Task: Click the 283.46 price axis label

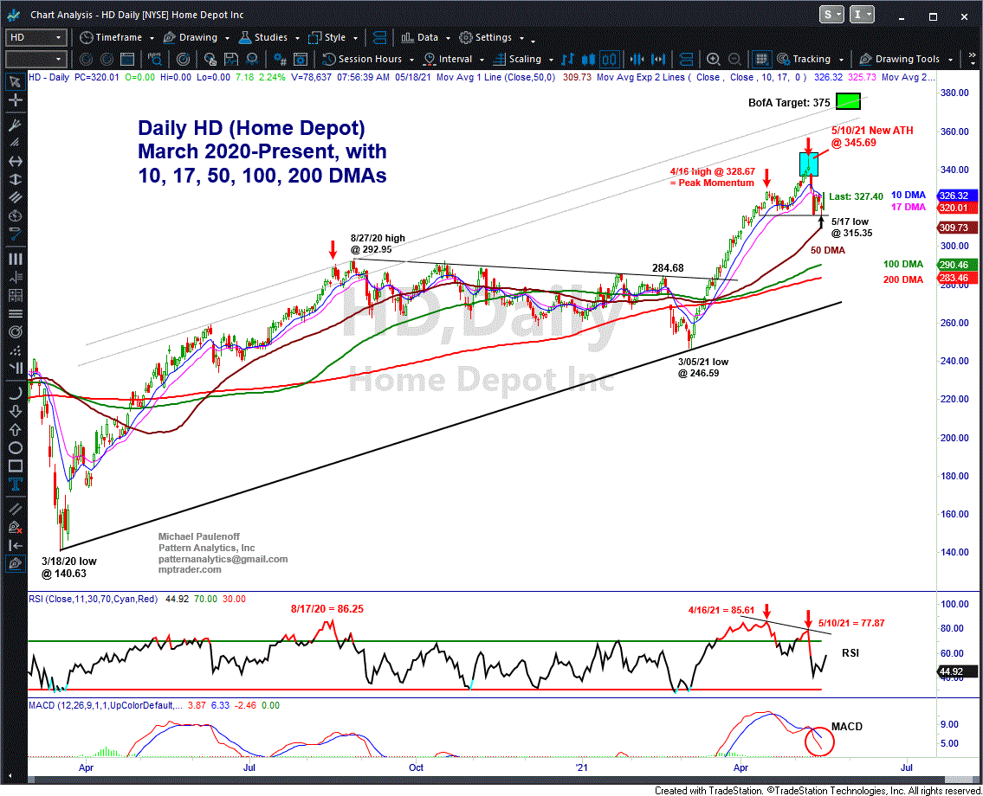Action: click(957, 278)
